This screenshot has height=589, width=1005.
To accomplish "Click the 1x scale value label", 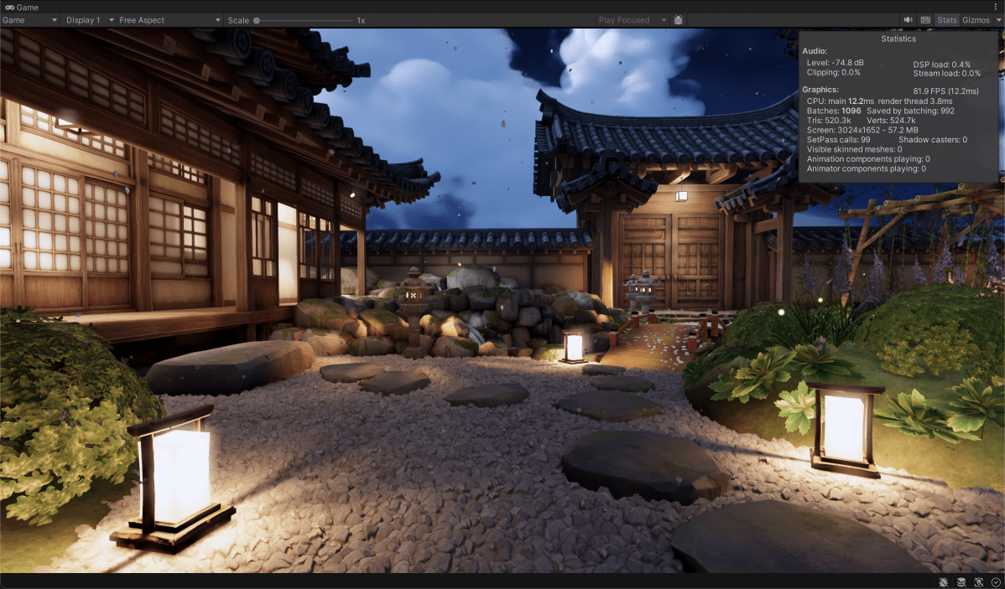I will [360, 19].
